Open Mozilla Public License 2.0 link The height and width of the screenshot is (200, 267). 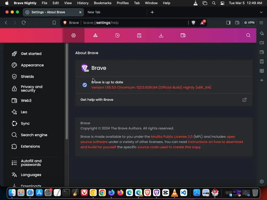point(172,136)
